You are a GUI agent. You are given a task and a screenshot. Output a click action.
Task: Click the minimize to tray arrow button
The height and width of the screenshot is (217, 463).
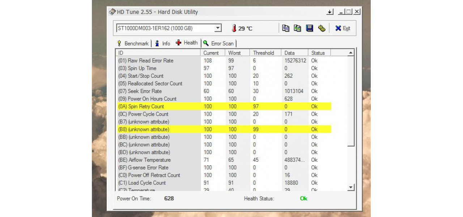pyautogui.click(x=330, y=12)
